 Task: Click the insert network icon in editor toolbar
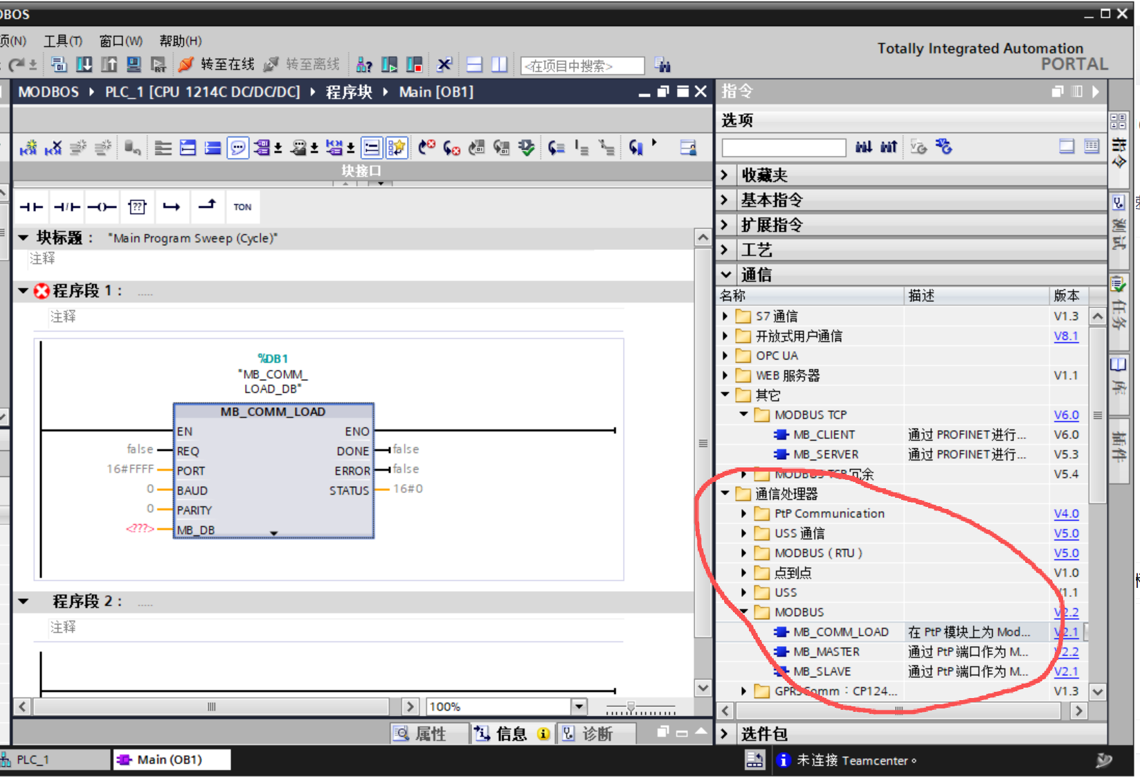pos(28,148)
